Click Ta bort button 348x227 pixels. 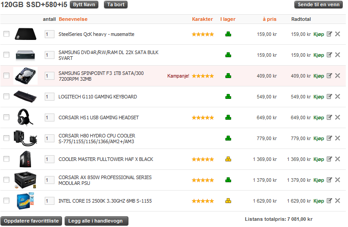(x=116, y=5)
